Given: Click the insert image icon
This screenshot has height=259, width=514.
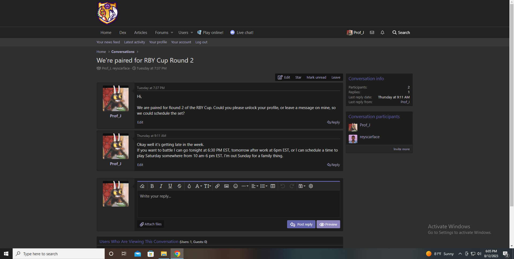Looking at the screenshot, I should 226,186.
